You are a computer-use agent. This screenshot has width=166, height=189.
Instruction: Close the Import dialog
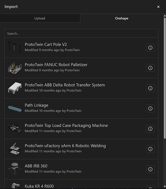(158, 7)
